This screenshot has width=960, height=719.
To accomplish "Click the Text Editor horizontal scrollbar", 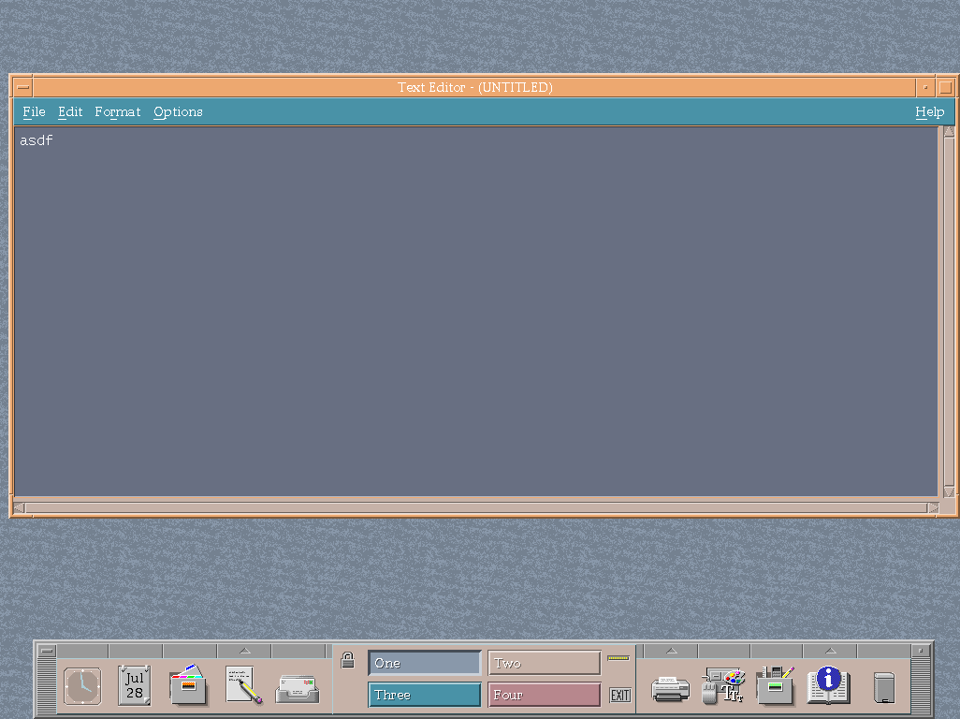I will 468,506.
